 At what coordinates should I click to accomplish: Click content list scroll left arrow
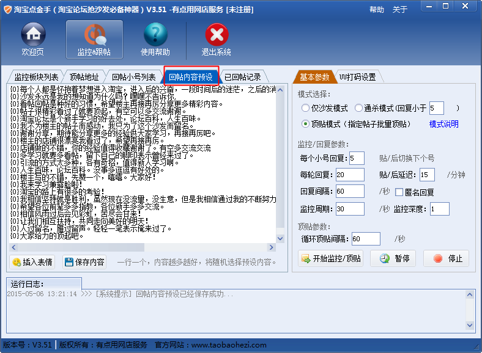tap(13, 247)
